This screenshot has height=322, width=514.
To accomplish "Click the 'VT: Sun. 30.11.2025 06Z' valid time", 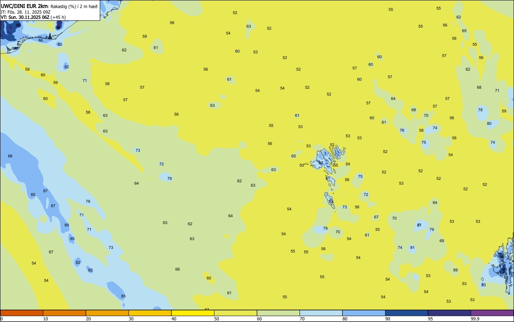I will pyautogui.click(x=25, y=17).
